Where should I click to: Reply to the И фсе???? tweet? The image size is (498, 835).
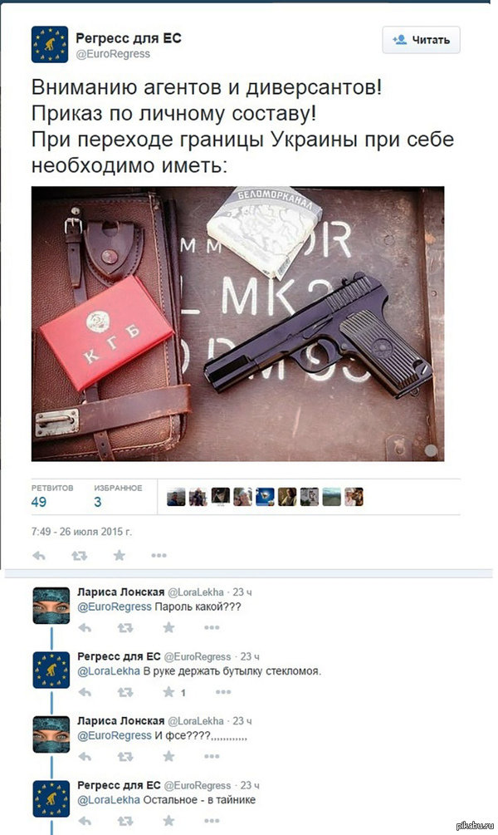tap(85, 756)
